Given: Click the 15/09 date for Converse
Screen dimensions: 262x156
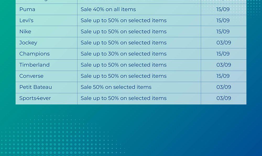Looking at the screenshot, I should 223,76.
